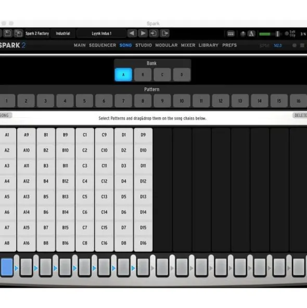Toggle the Soft Clip switch
This screenshot has width=307, height=308.
click(287, 34)
